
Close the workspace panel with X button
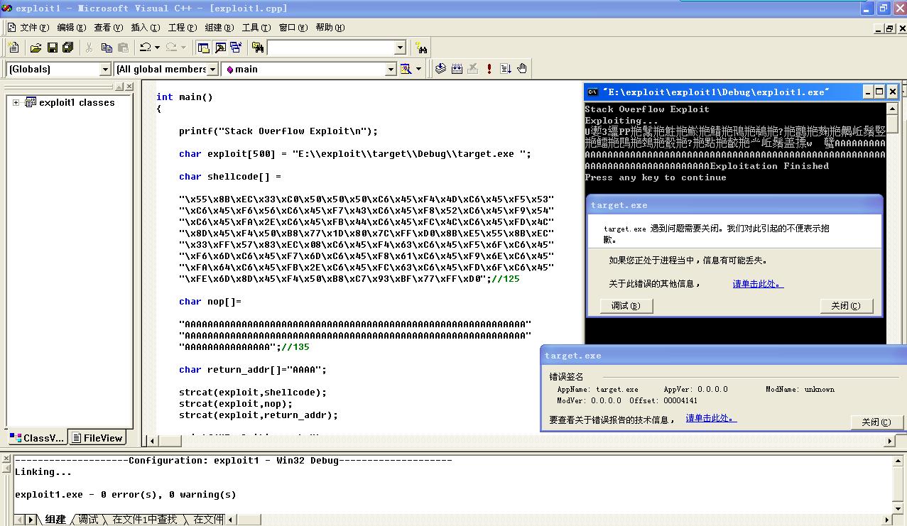(x=129, y=87)
